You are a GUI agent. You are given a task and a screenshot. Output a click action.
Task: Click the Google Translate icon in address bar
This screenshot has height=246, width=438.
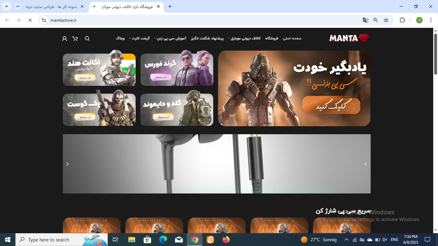365,20
